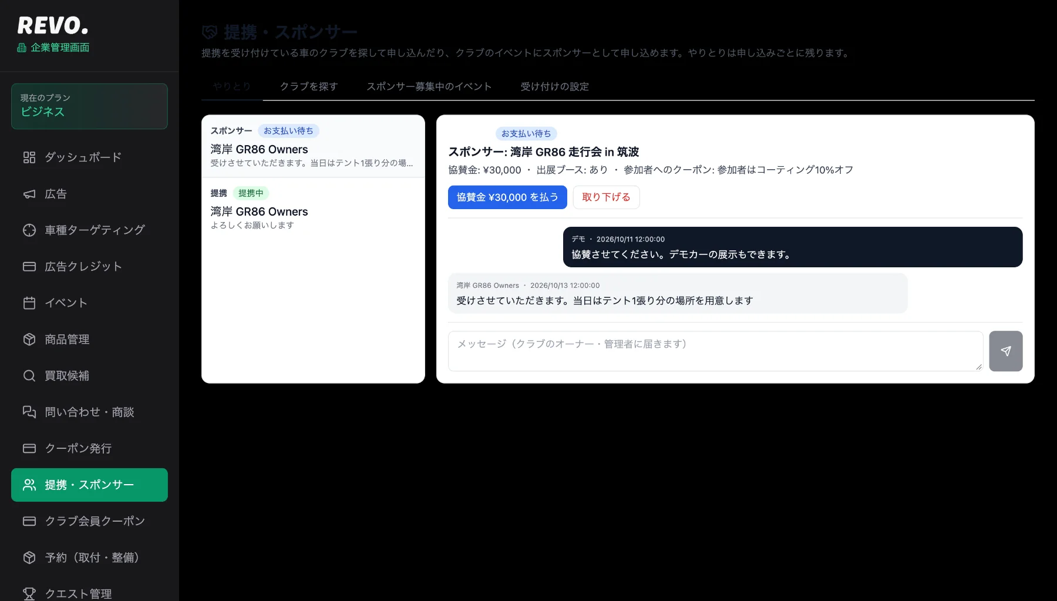Select the スポンサー 湾岸 GR86 Owners conversation
Viewport: 1057px width, 601px height.
click(x=313, y=146)
